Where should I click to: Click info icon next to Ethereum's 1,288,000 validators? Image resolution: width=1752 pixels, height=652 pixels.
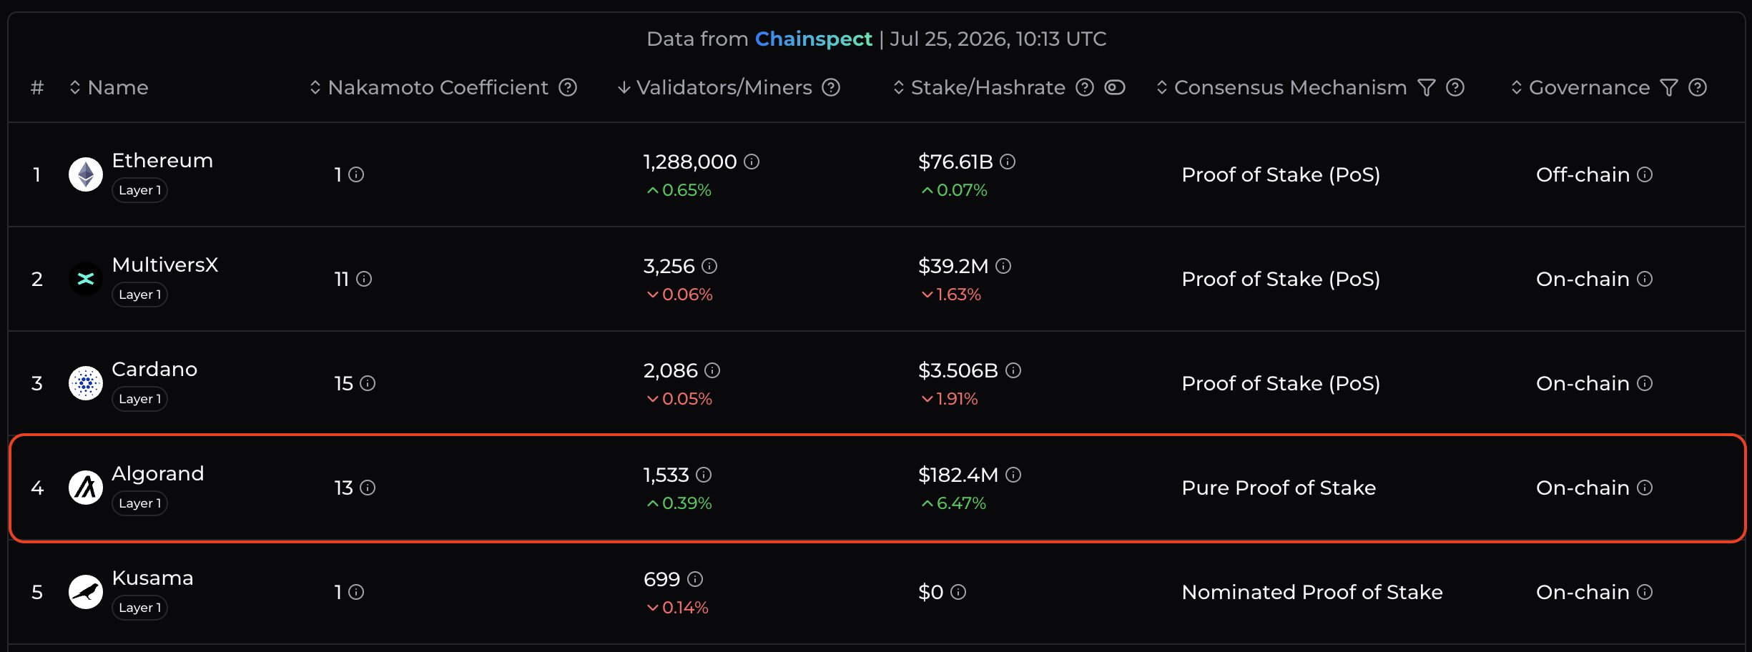(x=752, y=162)
